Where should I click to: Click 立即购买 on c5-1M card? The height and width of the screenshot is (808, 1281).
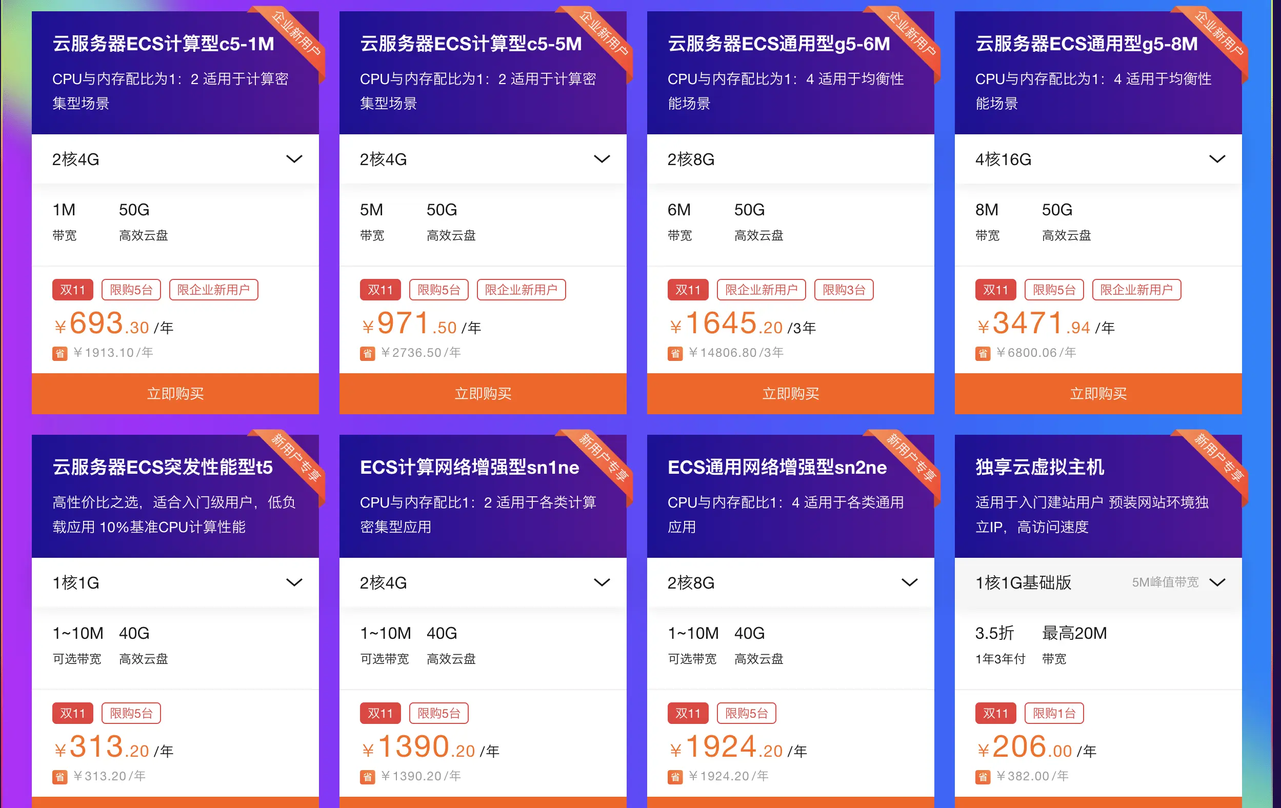click(x=174, y=394)
